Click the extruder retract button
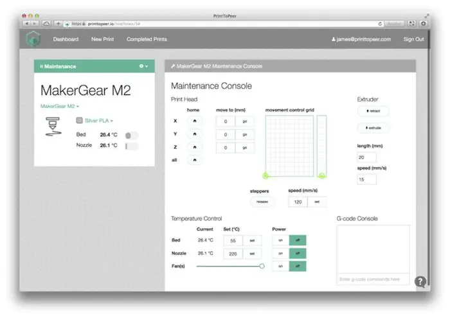 tap(373, 111)
